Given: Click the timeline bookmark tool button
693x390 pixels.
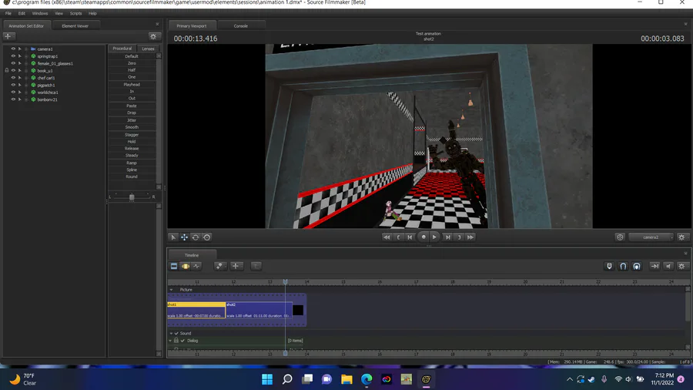Looking at the screenshot, I should click(220, 266).
